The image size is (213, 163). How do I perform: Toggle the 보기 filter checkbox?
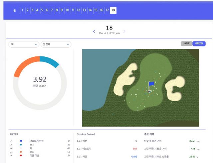pos(11,145)
